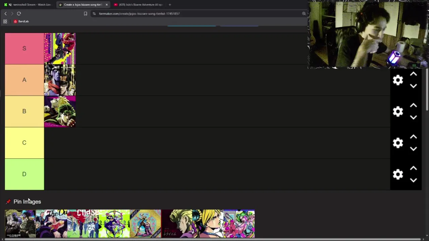Move tier D row up with arrow
Image resolution: width=429 pixels, height=241 pixels.
413,168
